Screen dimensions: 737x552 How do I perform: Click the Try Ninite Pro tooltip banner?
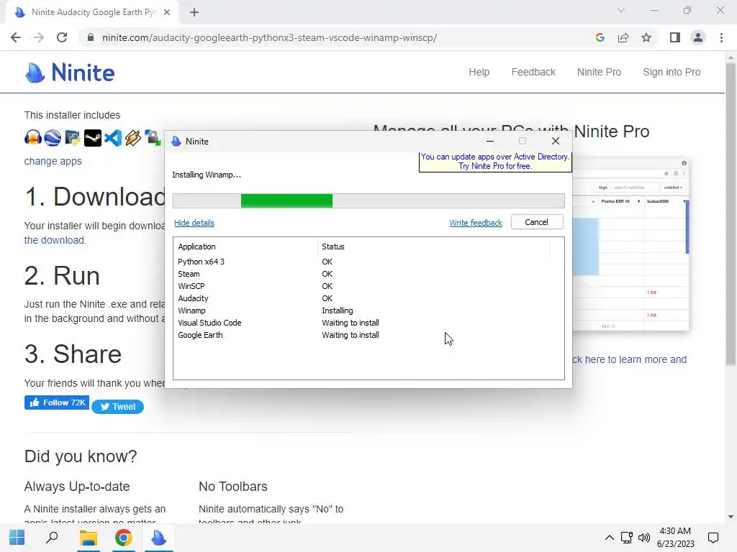coord(495,162)
